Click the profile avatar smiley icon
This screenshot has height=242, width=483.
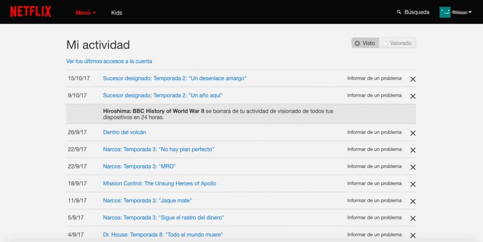pos(445,12)
